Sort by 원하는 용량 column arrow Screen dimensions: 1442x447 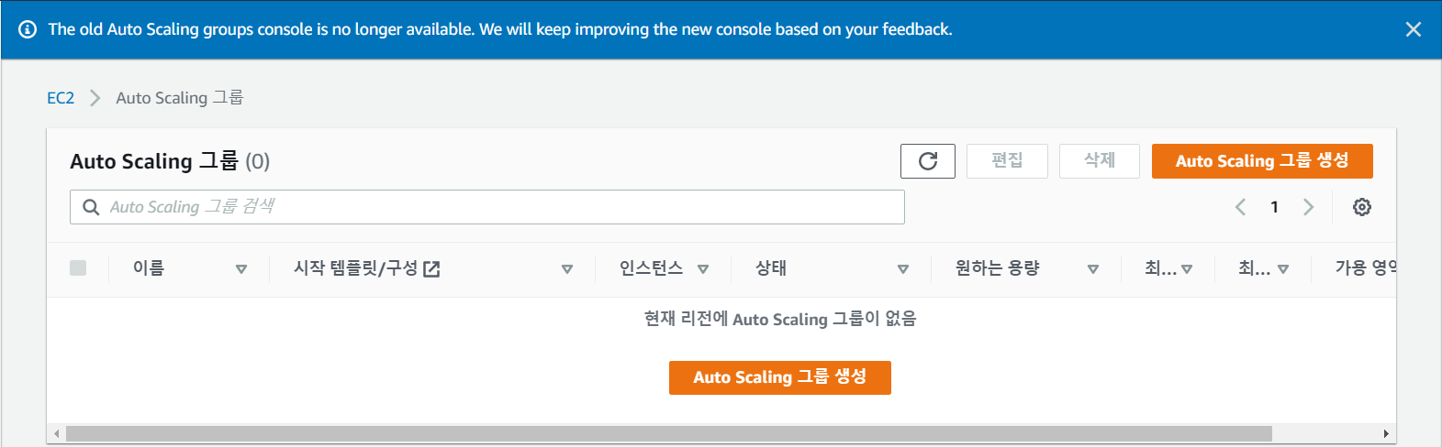pos(1093,269)
